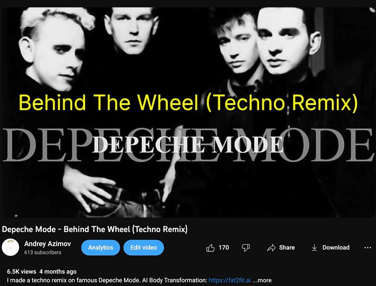Open the fat2fit.ai link
The height and width of the screenshot is (286, 376).
[x=229, y=280]
